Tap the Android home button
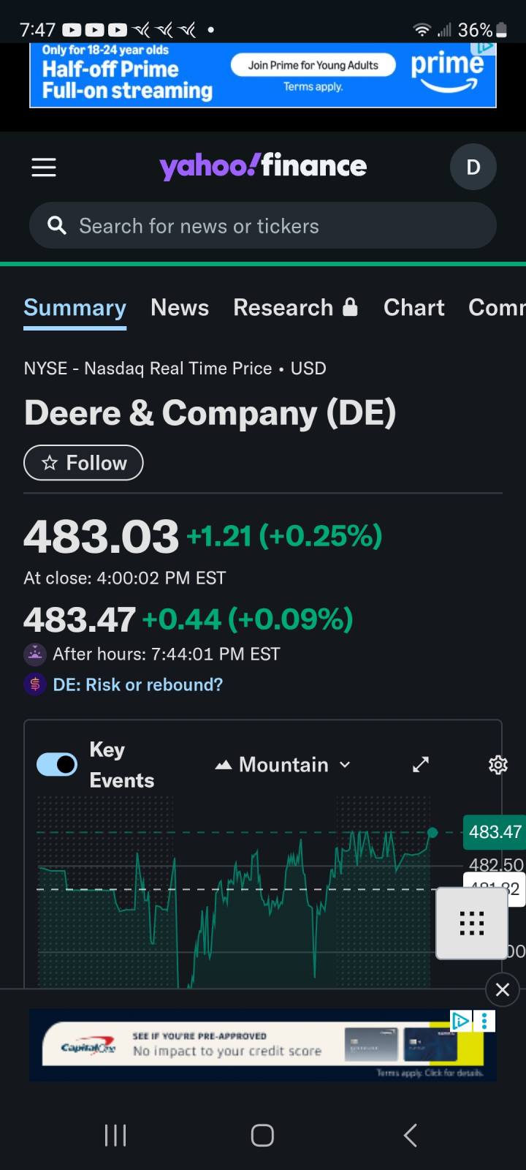 coord(262,1135)
